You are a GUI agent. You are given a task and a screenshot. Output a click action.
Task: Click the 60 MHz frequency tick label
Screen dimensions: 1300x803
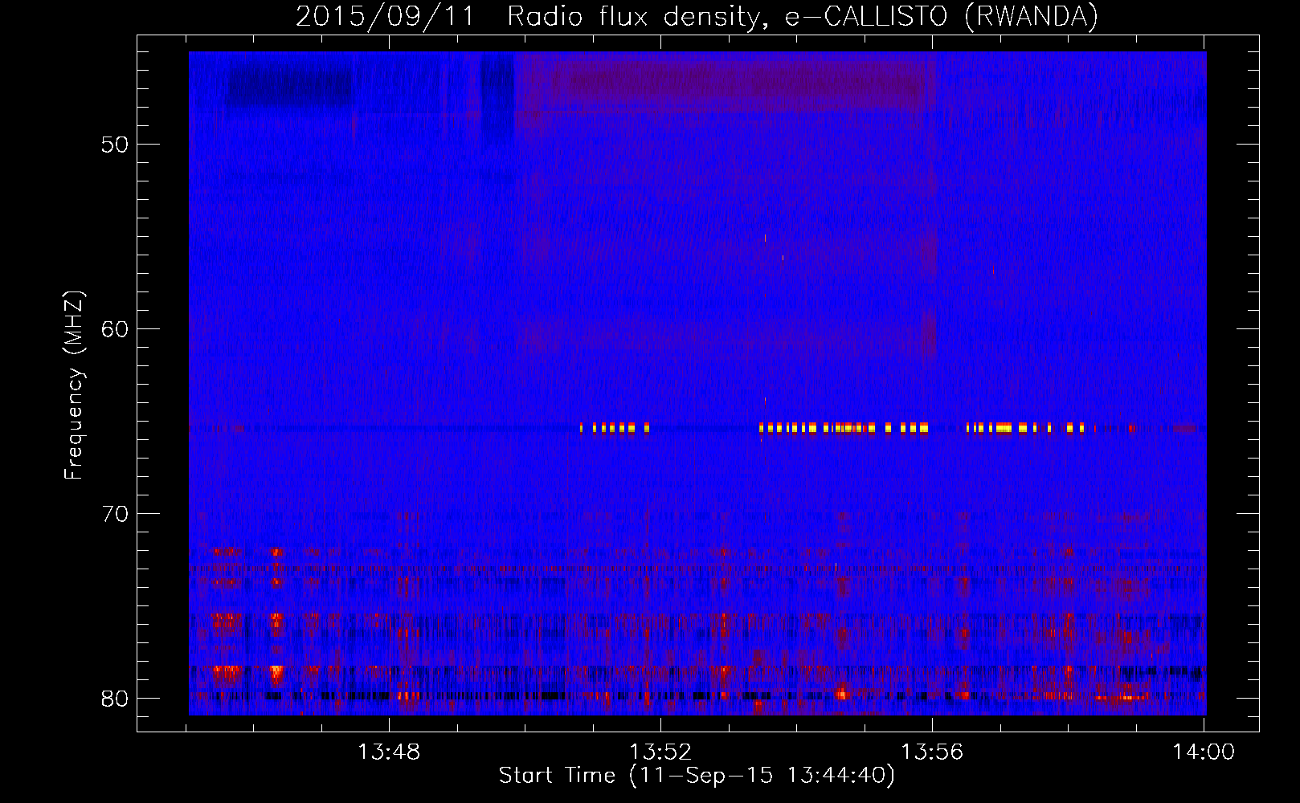coord(115,330)
